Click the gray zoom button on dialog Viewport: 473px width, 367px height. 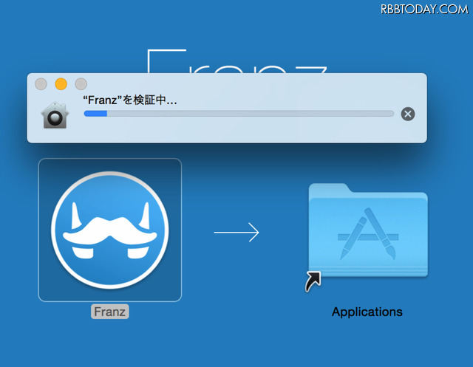click(x=81, y=83)
